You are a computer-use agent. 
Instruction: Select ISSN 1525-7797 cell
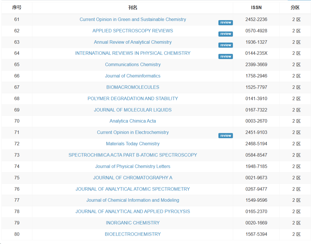[x=256, y=87]
